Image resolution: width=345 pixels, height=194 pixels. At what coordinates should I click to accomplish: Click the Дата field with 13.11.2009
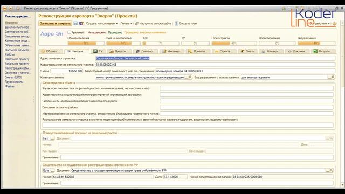175,177
